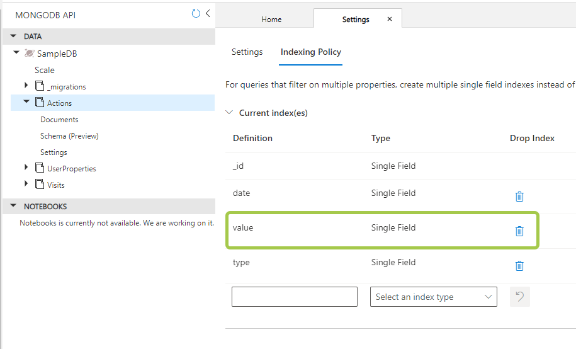The height and width of the screenshot is (349, 576).
Task: Open the Settings sub-tab
Action: (247, 52)
